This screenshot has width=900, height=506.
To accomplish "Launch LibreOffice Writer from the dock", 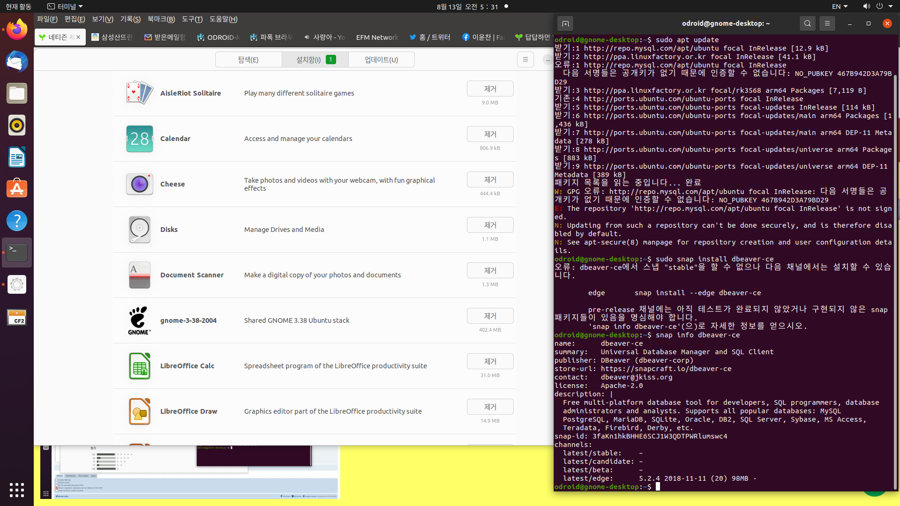I will pos(17,157).
